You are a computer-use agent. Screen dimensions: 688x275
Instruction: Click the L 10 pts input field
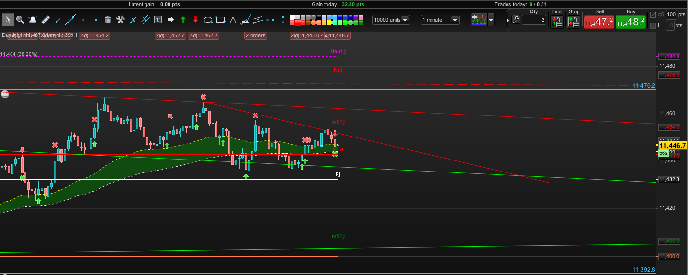[x=670, y=25]
